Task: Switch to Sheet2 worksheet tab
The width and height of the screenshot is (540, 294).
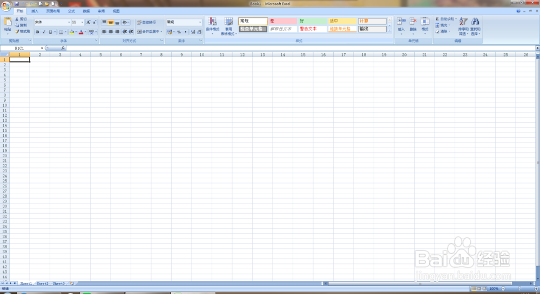Action: [x=42, y=284]
